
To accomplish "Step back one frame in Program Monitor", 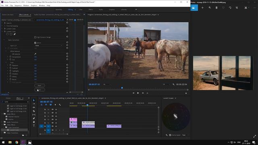I will 133,93.
